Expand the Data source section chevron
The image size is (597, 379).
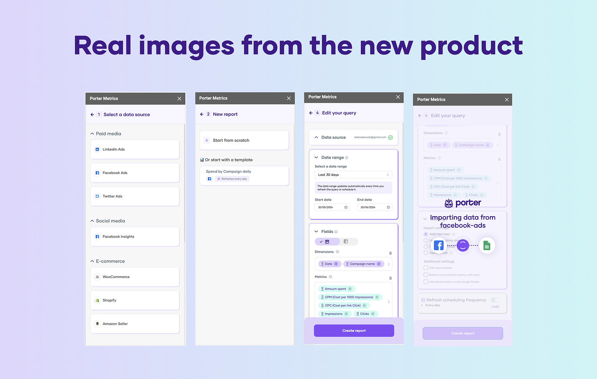click(x=316, y=137)
